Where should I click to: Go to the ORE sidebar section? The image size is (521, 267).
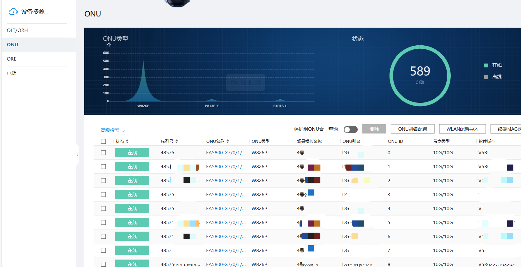pos(12,59)
